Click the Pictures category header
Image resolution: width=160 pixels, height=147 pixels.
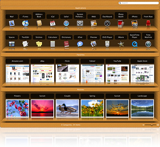[81, 90]
